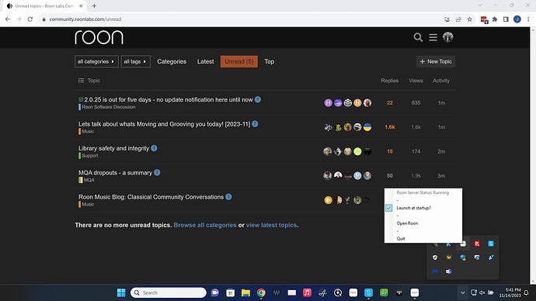Open Lets talk about whats Moving and Grooving topic
The image size is (536, 301).
click(164, 124)
